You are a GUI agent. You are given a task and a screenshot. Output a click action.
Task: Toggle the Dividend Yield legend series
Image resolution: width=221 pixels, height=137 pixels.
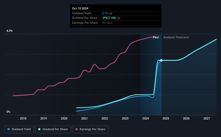tap(19, 129)
